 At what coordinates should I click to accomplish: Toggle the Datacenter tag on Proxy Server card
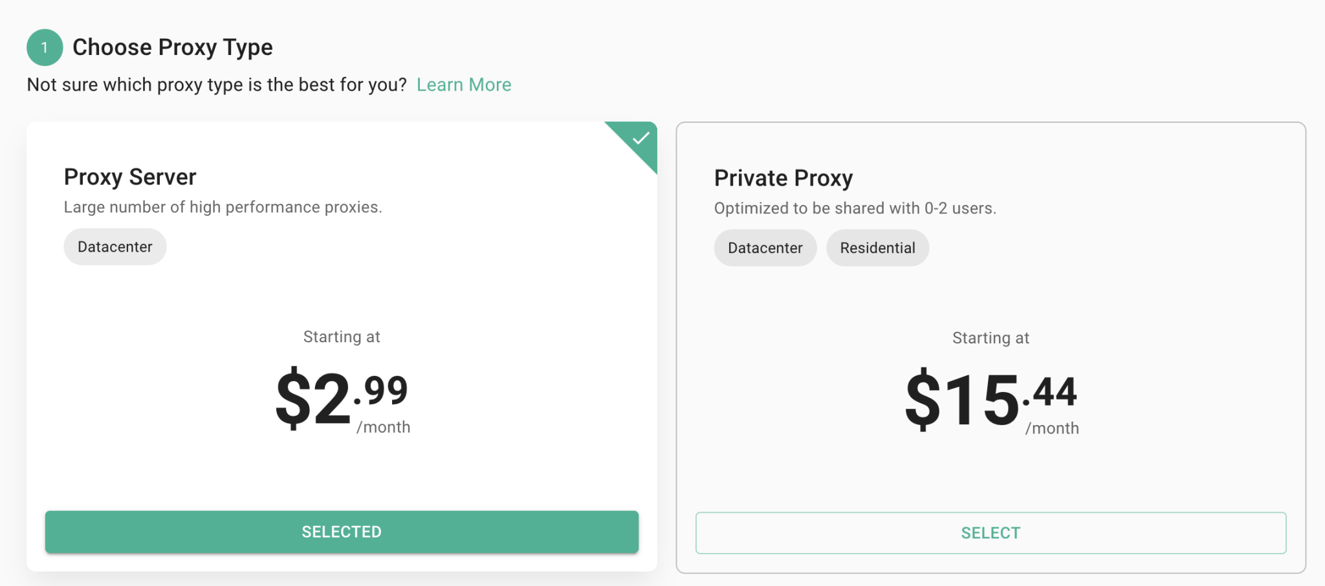point(115,246)
